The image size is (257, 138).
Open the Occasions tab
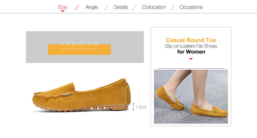(191, 7)
